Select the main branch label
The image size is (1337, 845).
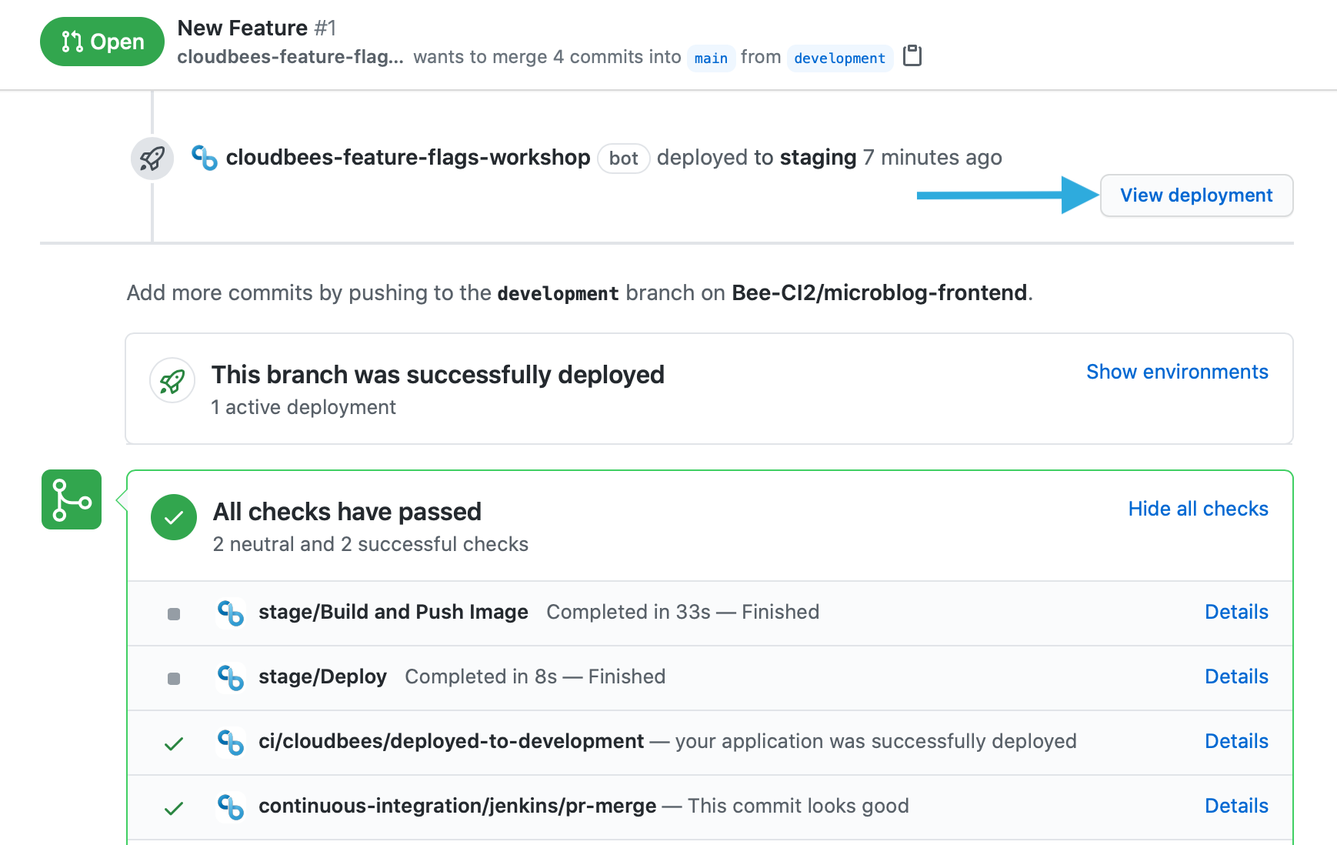[x=711, y=58]
